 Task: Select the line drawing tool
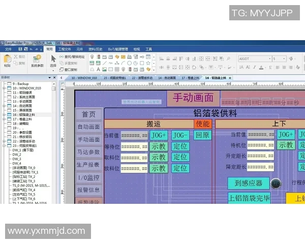[x=104, y=63]
